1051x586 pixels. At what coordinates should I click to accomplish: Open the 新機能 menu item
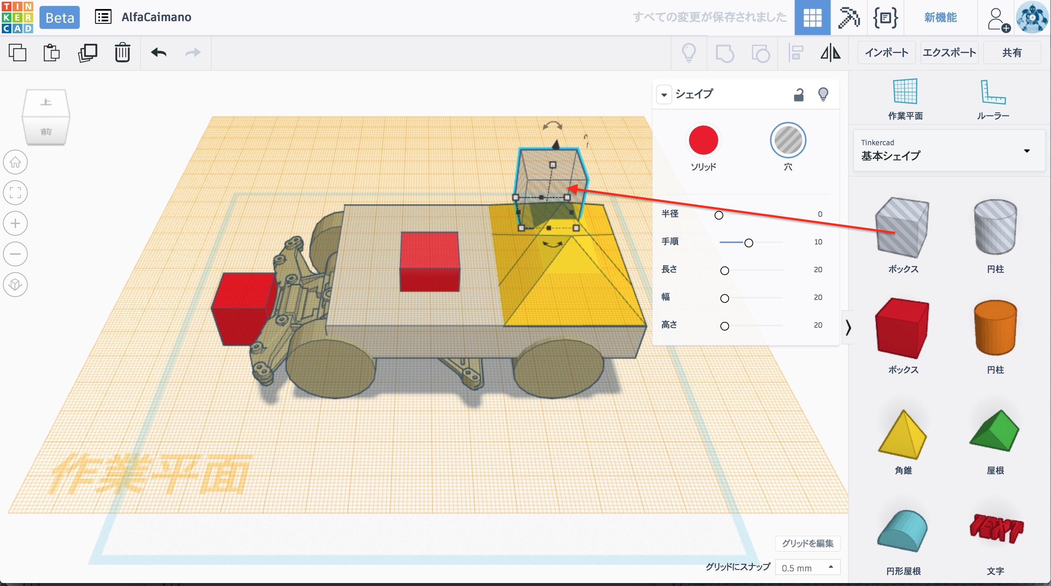click(x=940, y=18)
